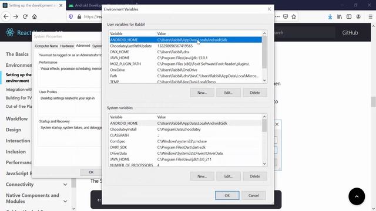376x211 pixels.
Task: Select system variable ANDROID_HOME row
Action: click(186, 123)
